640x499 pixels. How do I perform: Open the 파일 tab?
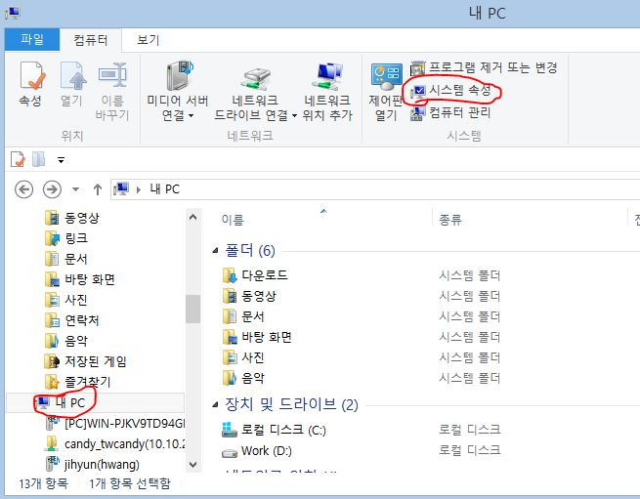pyautogui.click(x=32, y=40)
